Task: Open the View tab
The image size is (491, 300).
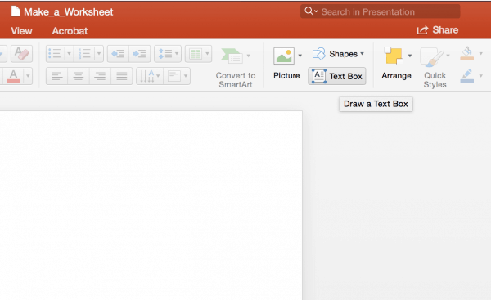Action: tap(21, 31)
